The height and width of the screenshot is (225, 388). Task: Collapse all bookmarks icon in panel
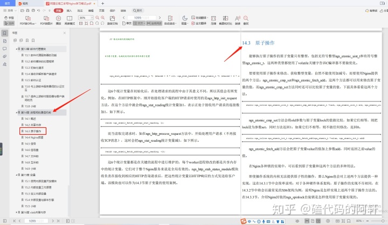[21, 40]
